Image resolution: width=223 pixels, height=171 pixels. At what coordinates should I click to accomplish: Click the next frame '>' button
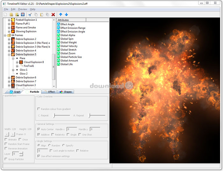13,134
